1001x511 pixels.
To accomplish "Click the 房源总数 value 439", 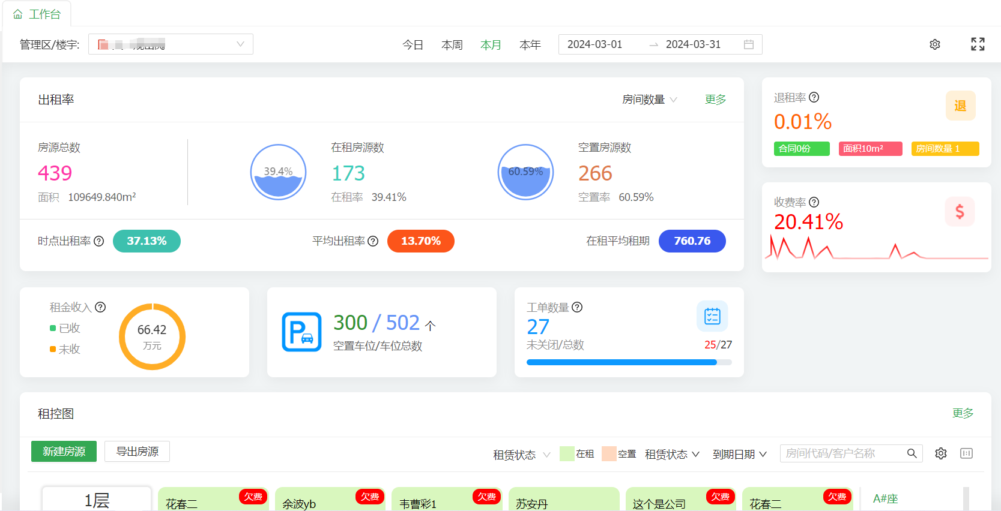I will tap(55, 173).
